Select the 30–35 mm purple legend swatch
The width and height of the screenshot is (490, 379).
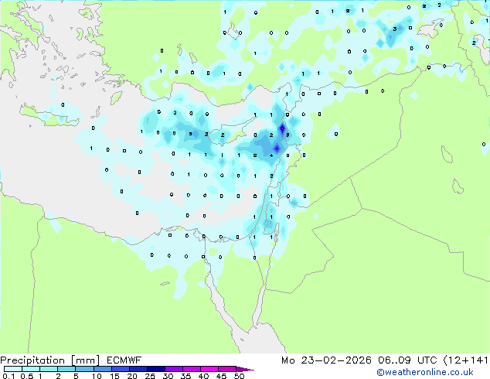[173, 369]
